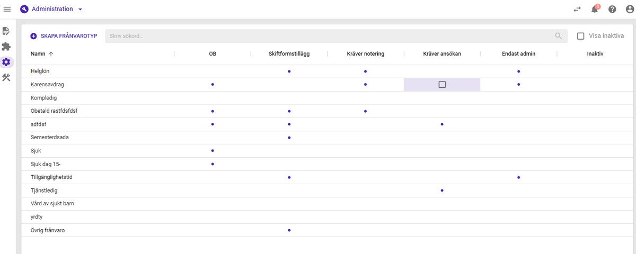Check Kräver ansökan box for Karensavdrag
This screenshot has height=254, width=636.
pyautogui.click(x=442, y=85)
